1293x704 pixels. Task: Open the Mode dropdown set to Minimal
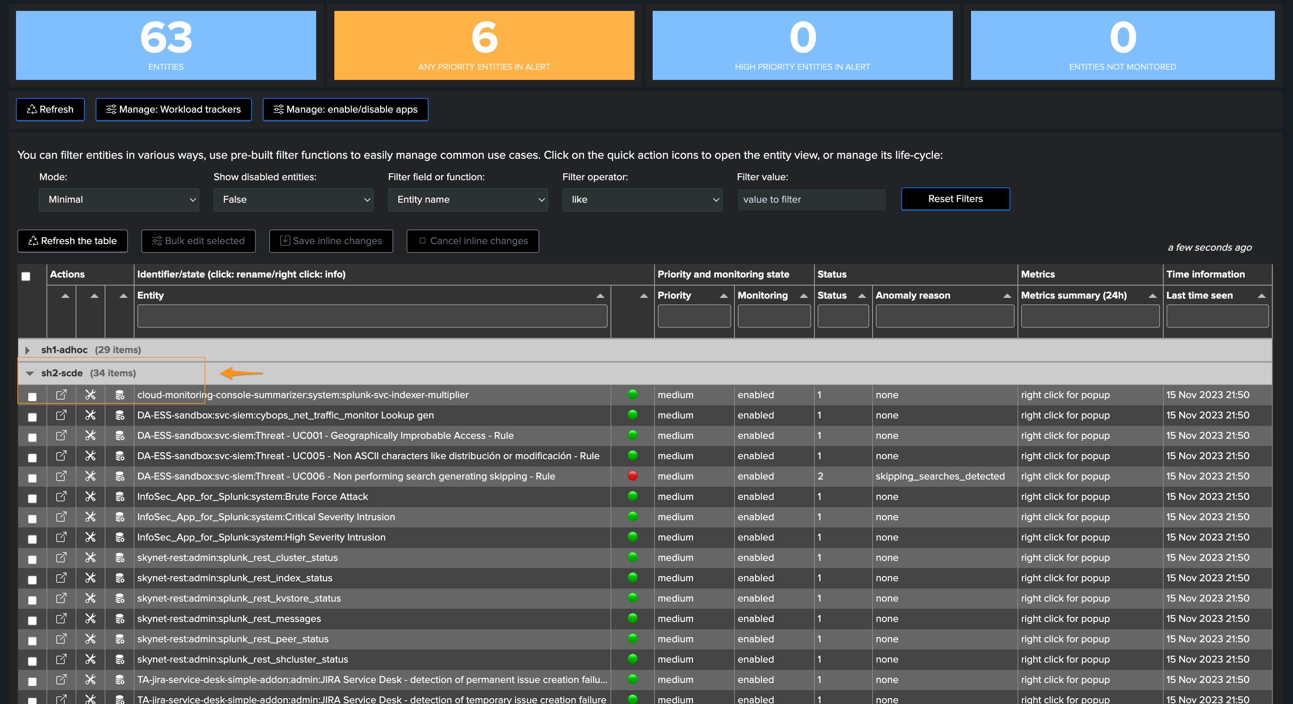point(119,200)
